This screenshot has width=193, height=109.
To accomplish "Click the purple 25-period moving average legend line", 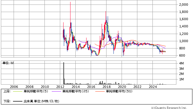I will pyautogui.click(x=56, y=91).
